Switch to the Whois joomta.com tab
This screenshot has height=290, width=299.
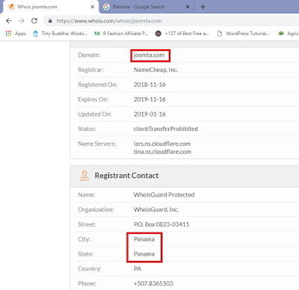(50, 7)
